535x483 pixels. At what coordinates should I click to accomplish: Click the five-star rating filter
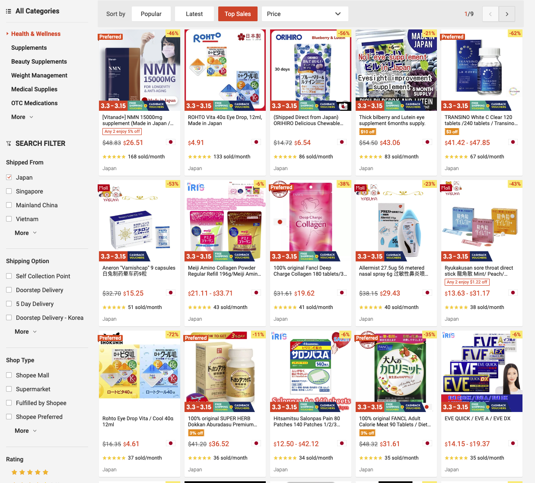pos(30,472)
